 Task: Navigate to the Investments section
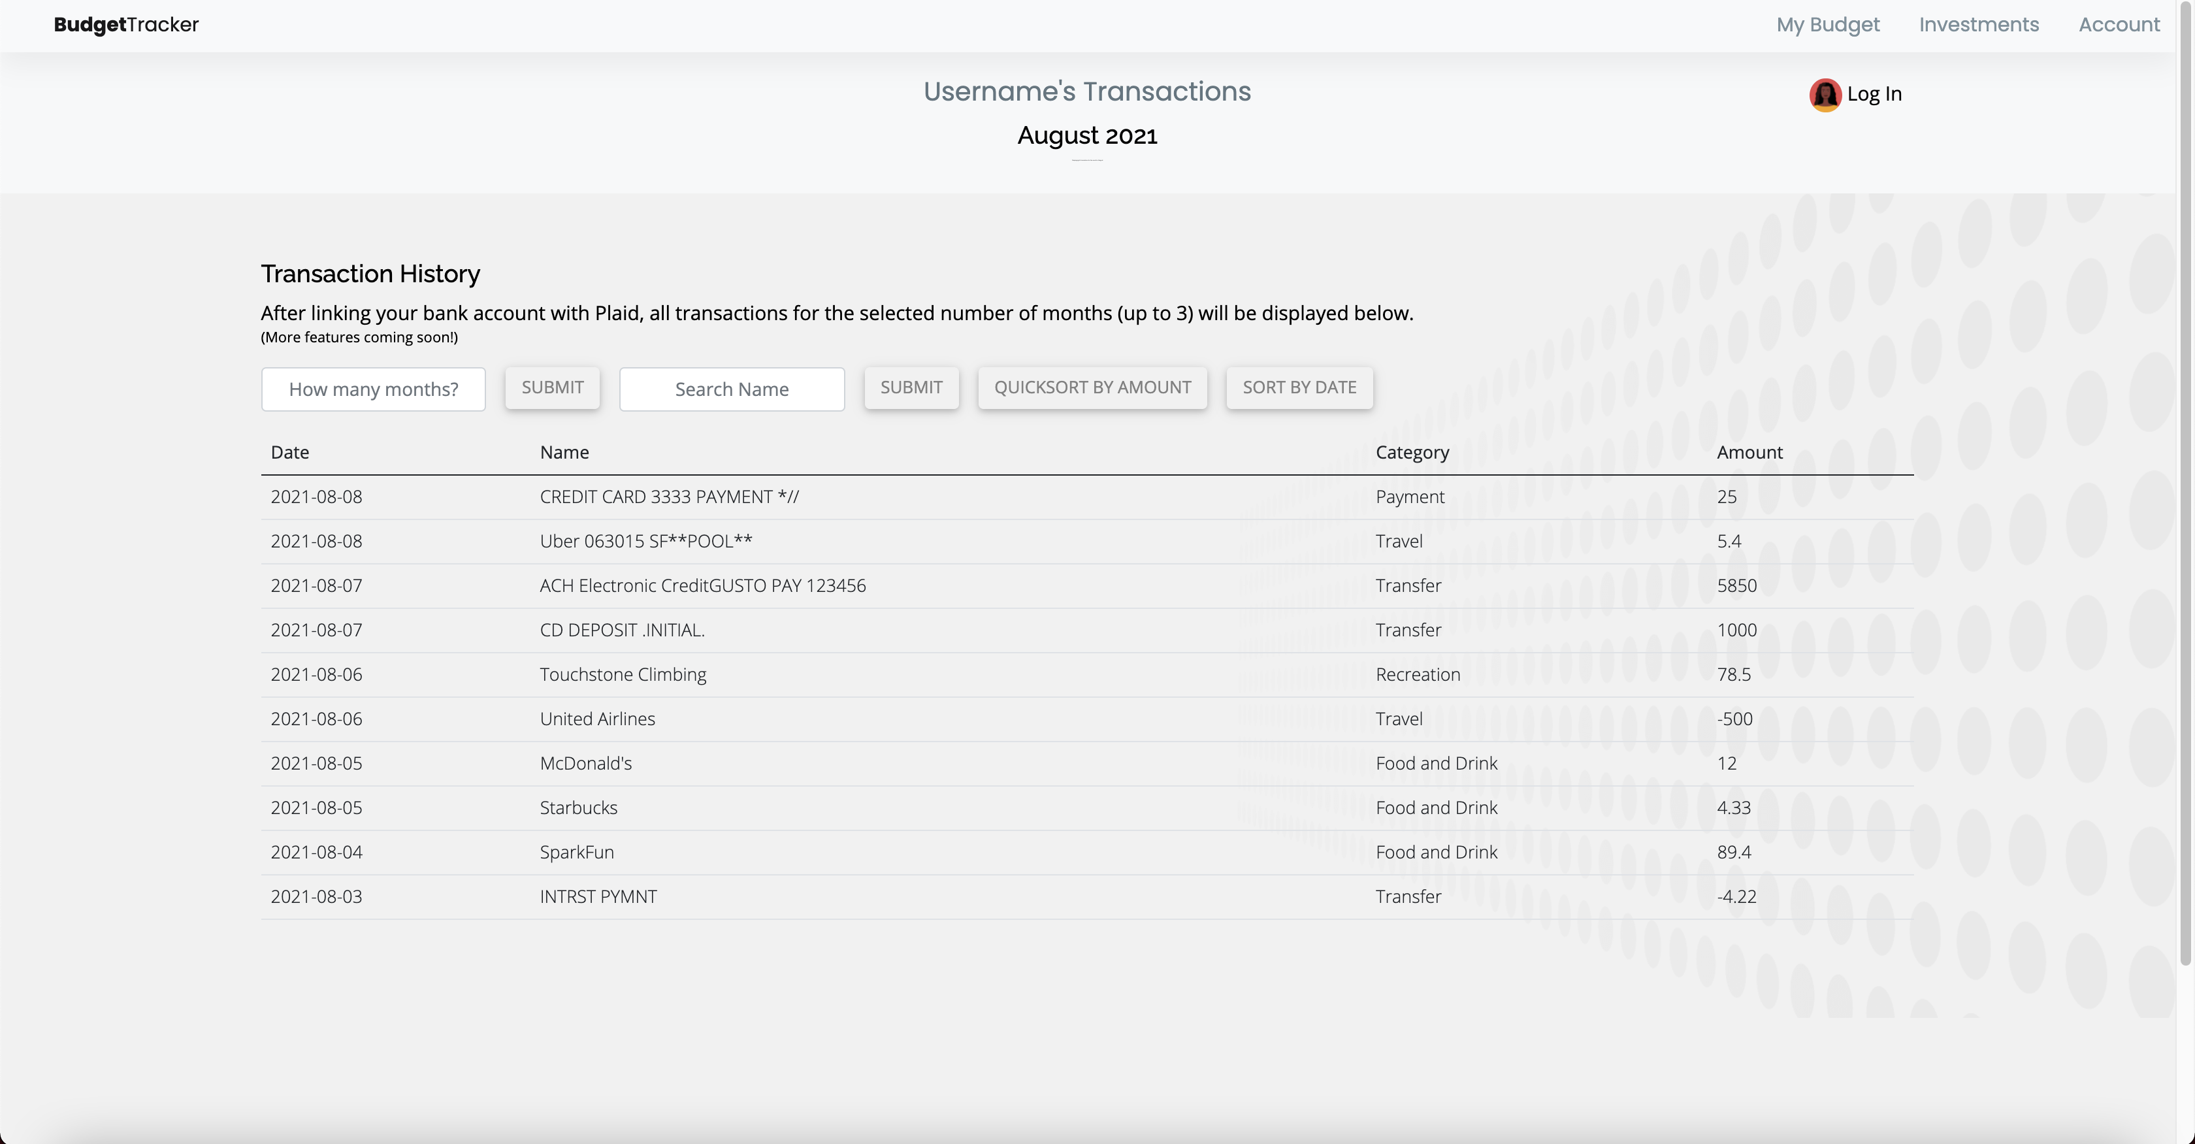pos(1979,25)
